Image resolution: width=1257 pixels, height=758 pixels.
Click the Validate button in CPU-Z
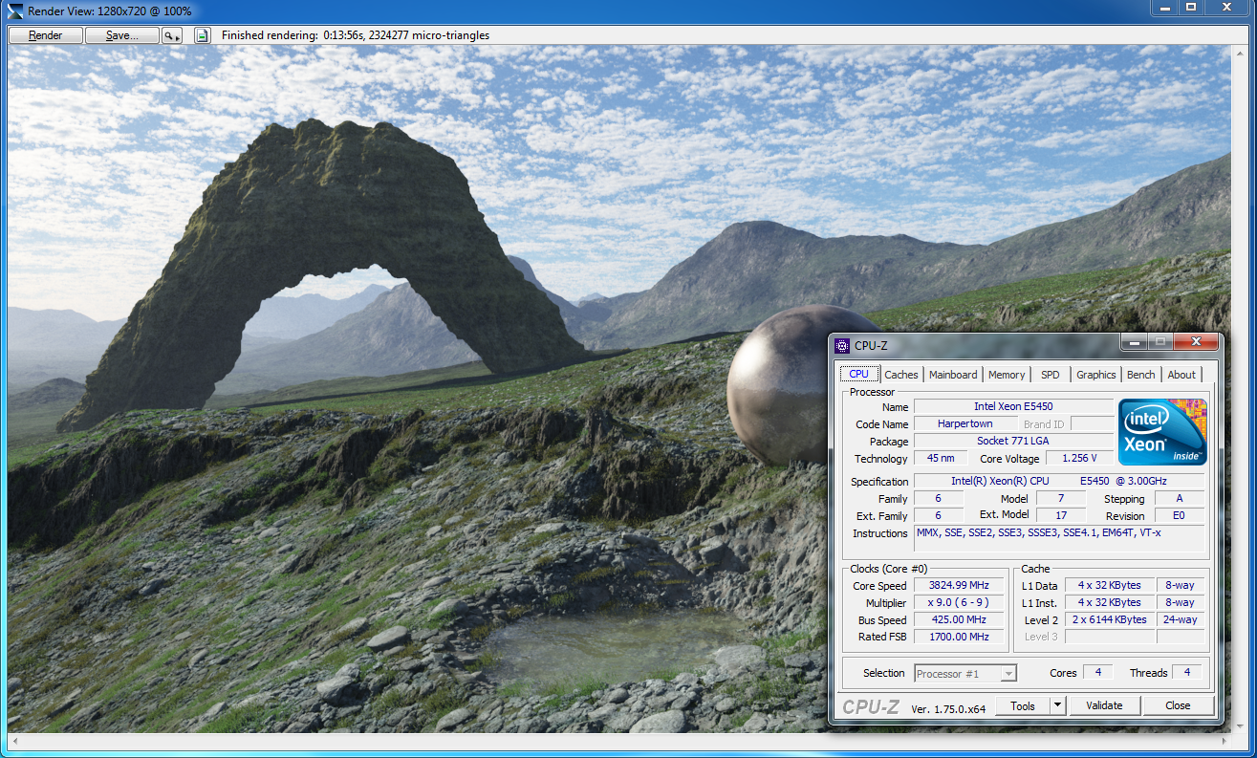(1104, 705)
